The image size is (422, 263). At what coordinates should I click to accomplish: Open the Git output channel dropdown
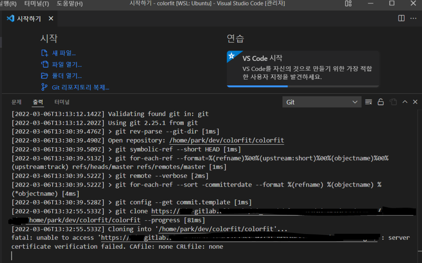[x=322, y=102]
